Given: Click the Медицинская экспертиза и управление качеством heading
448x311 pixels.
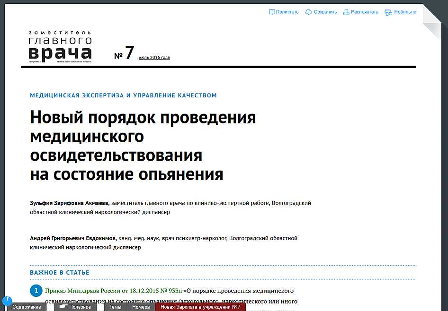Looking at the screenshot, I should click(123, 95).
